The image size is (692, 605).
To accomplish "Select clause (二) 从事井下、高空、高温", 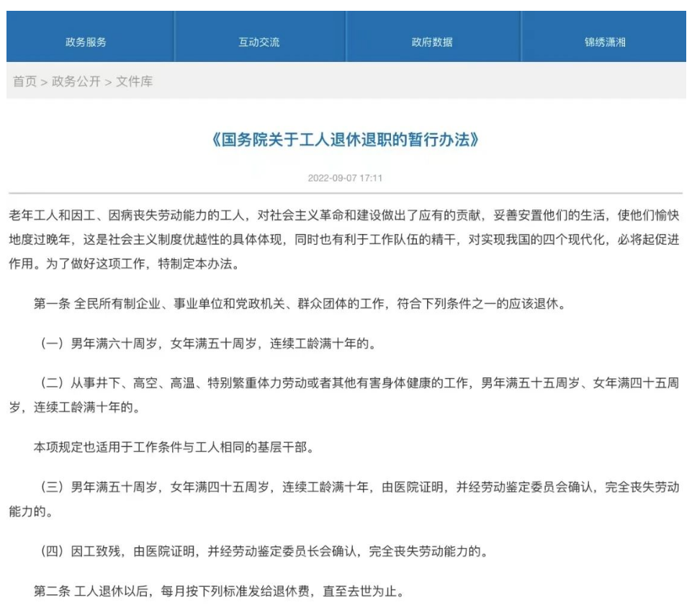I will coord(343,395).
